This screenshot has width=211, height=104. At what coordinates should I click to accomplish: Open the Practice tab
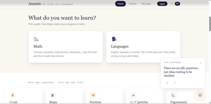pos(132,4)
